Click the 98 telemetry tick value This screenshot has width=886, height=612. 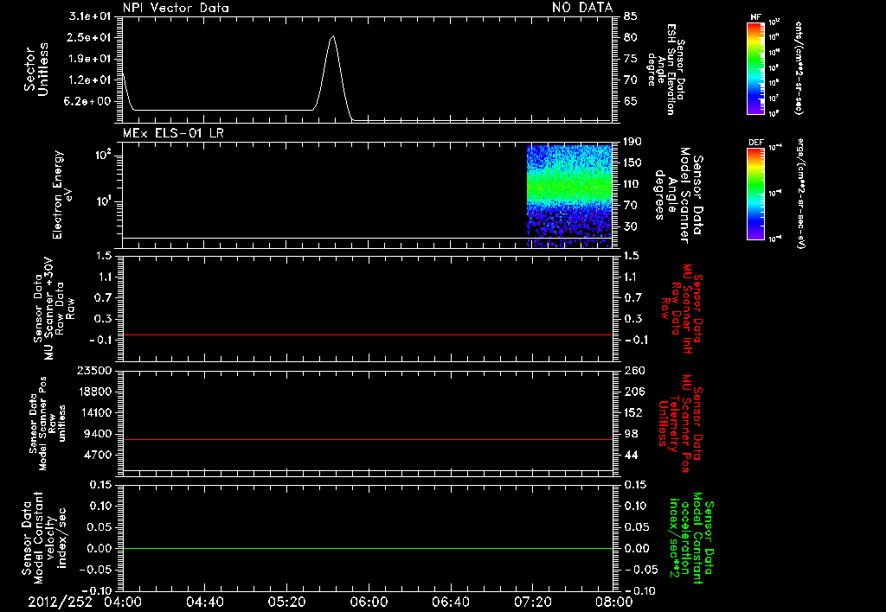(x=630, y=434)
